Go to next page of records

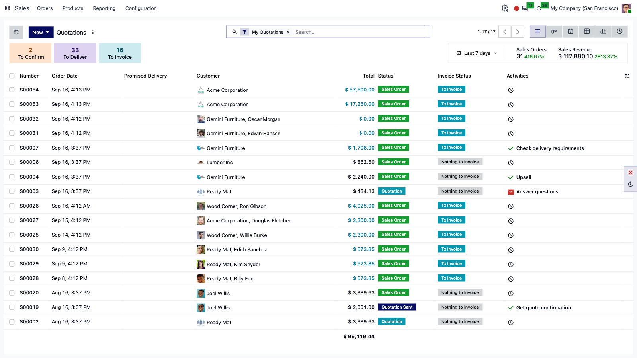tap(518, 32)
